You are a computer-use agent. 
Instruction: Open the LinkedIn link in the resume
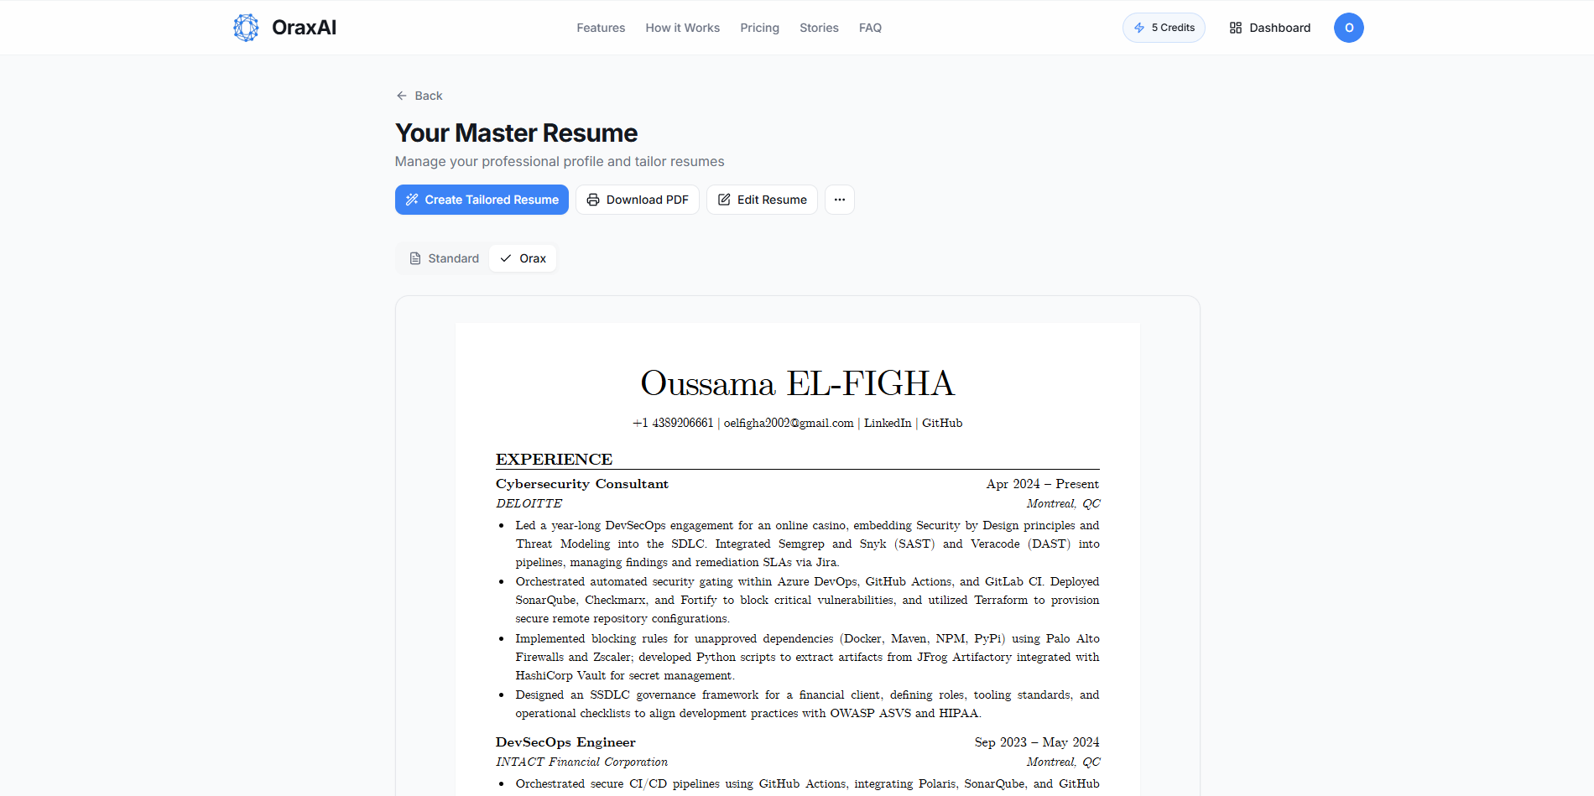887,423
